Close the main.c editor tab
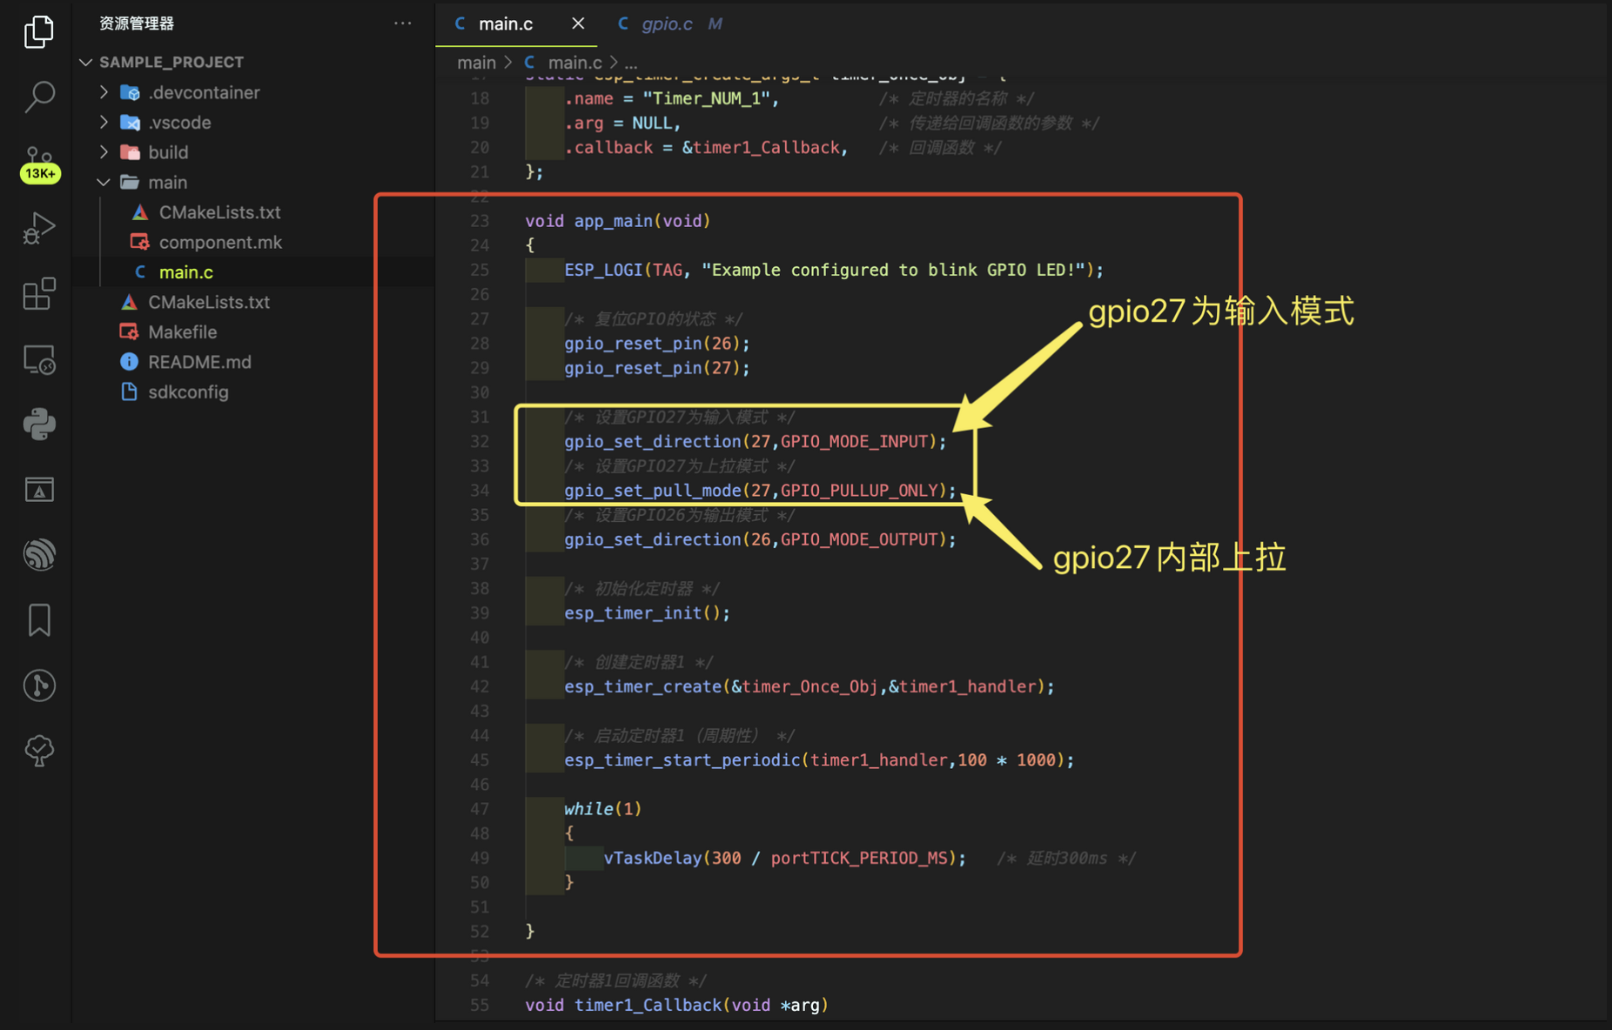The image size is (1612, 1030). coord(578,23)
